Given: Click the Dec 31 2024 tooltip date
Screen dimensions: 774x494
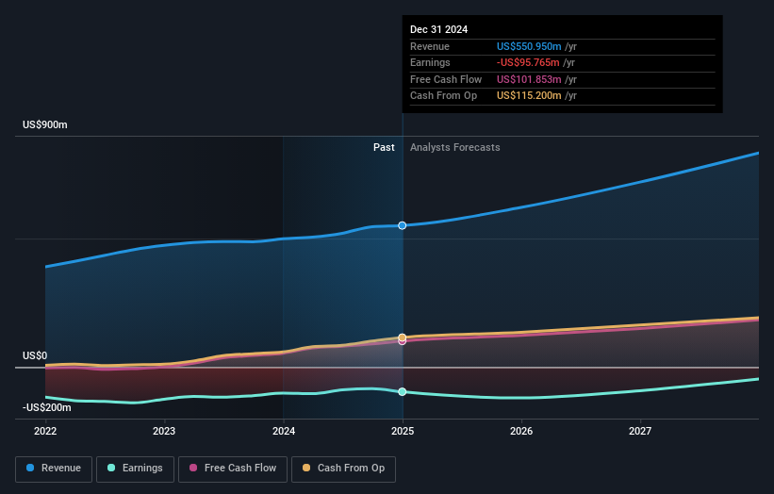Looking at the screenshot, I should 438,29.
